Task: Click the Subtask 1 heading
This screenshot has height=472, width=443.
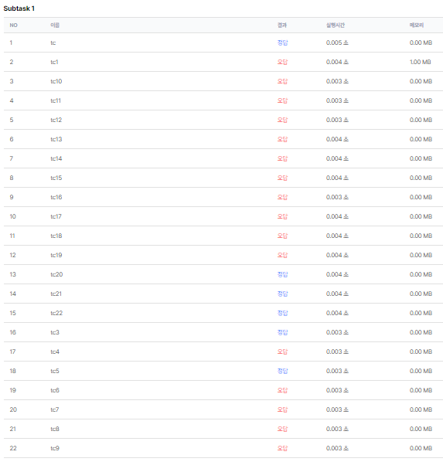Action: (19, 8)
